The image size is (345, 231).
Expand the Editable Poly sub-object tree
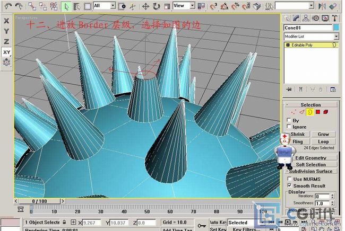click(288, 45)
